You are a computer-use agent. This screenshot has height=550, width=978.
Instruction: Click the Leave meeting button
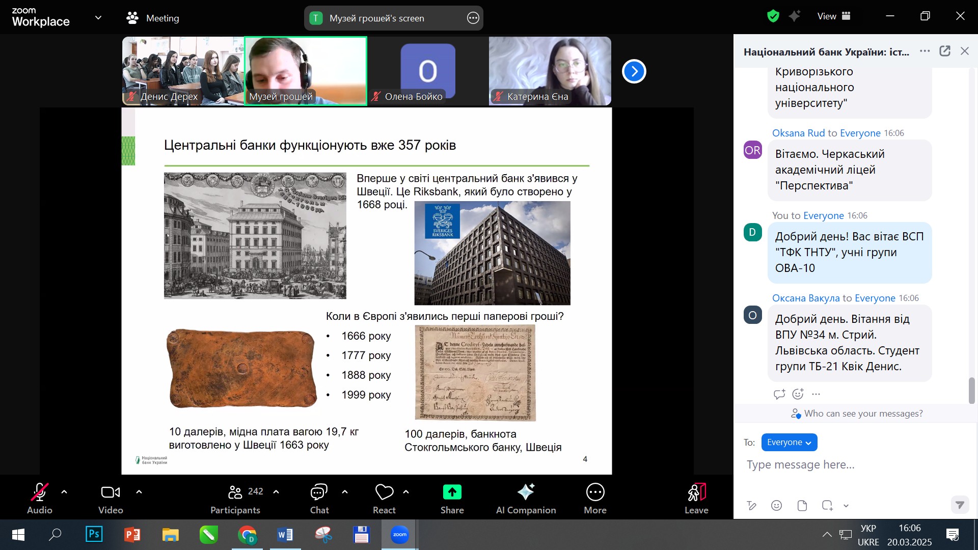[x=696, y=498]
